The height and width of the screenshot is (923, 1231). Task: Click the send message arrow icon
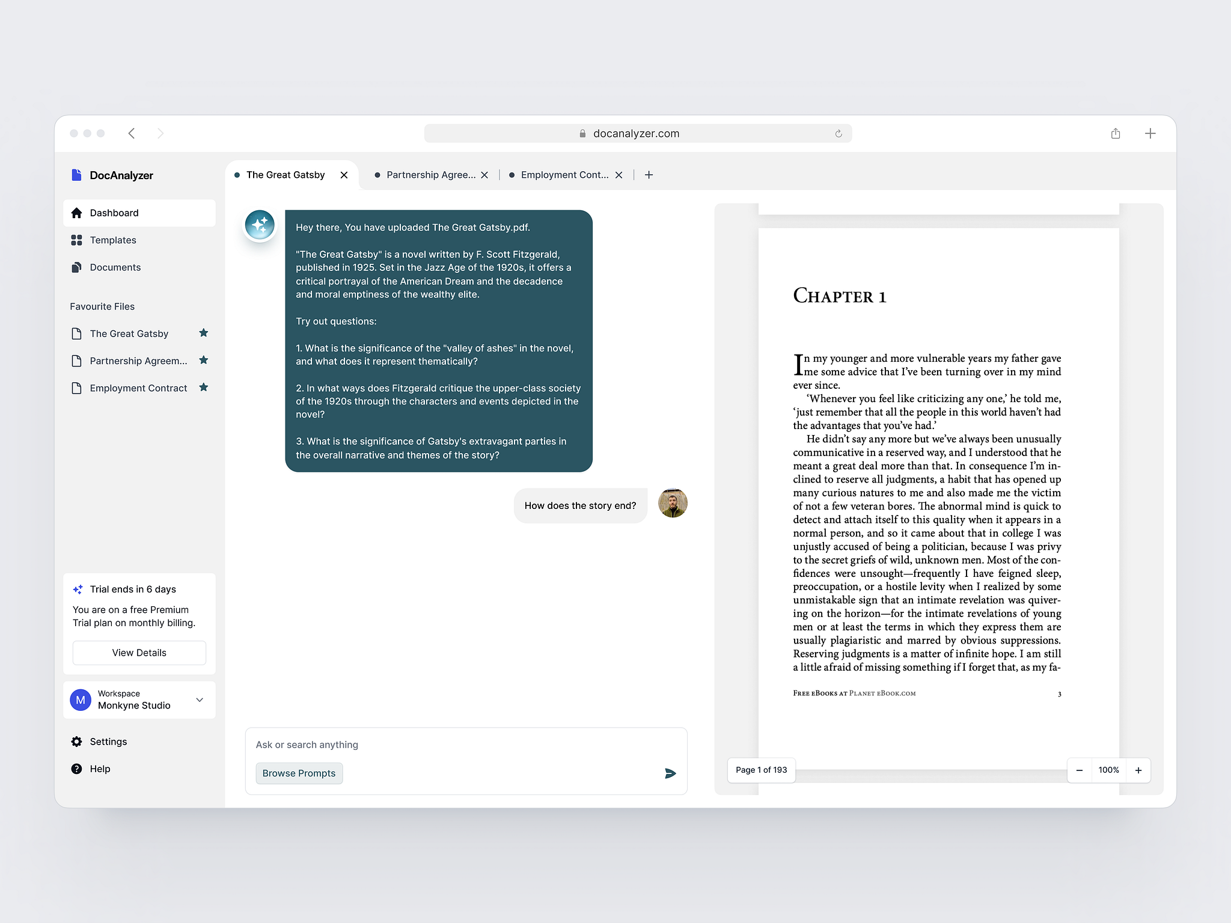[x=672, y=774]
